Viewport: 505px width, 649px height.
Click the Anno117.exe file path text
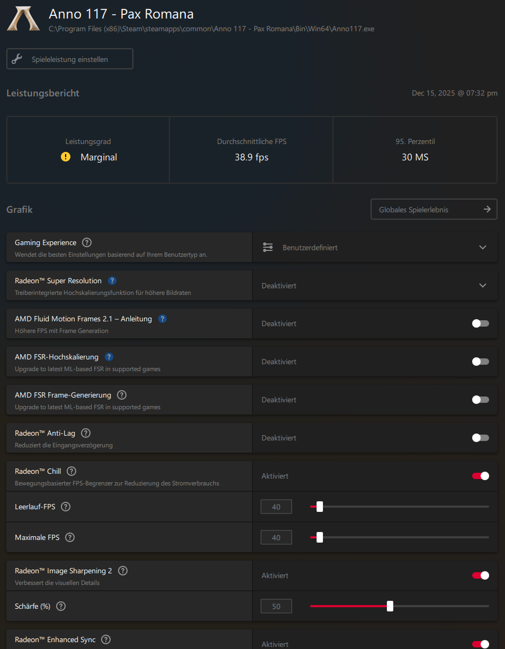[211, 29]
